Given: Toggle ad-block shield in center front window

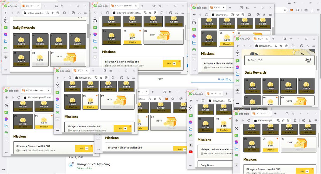Looking at the screenshot, I should click(106, 78).
